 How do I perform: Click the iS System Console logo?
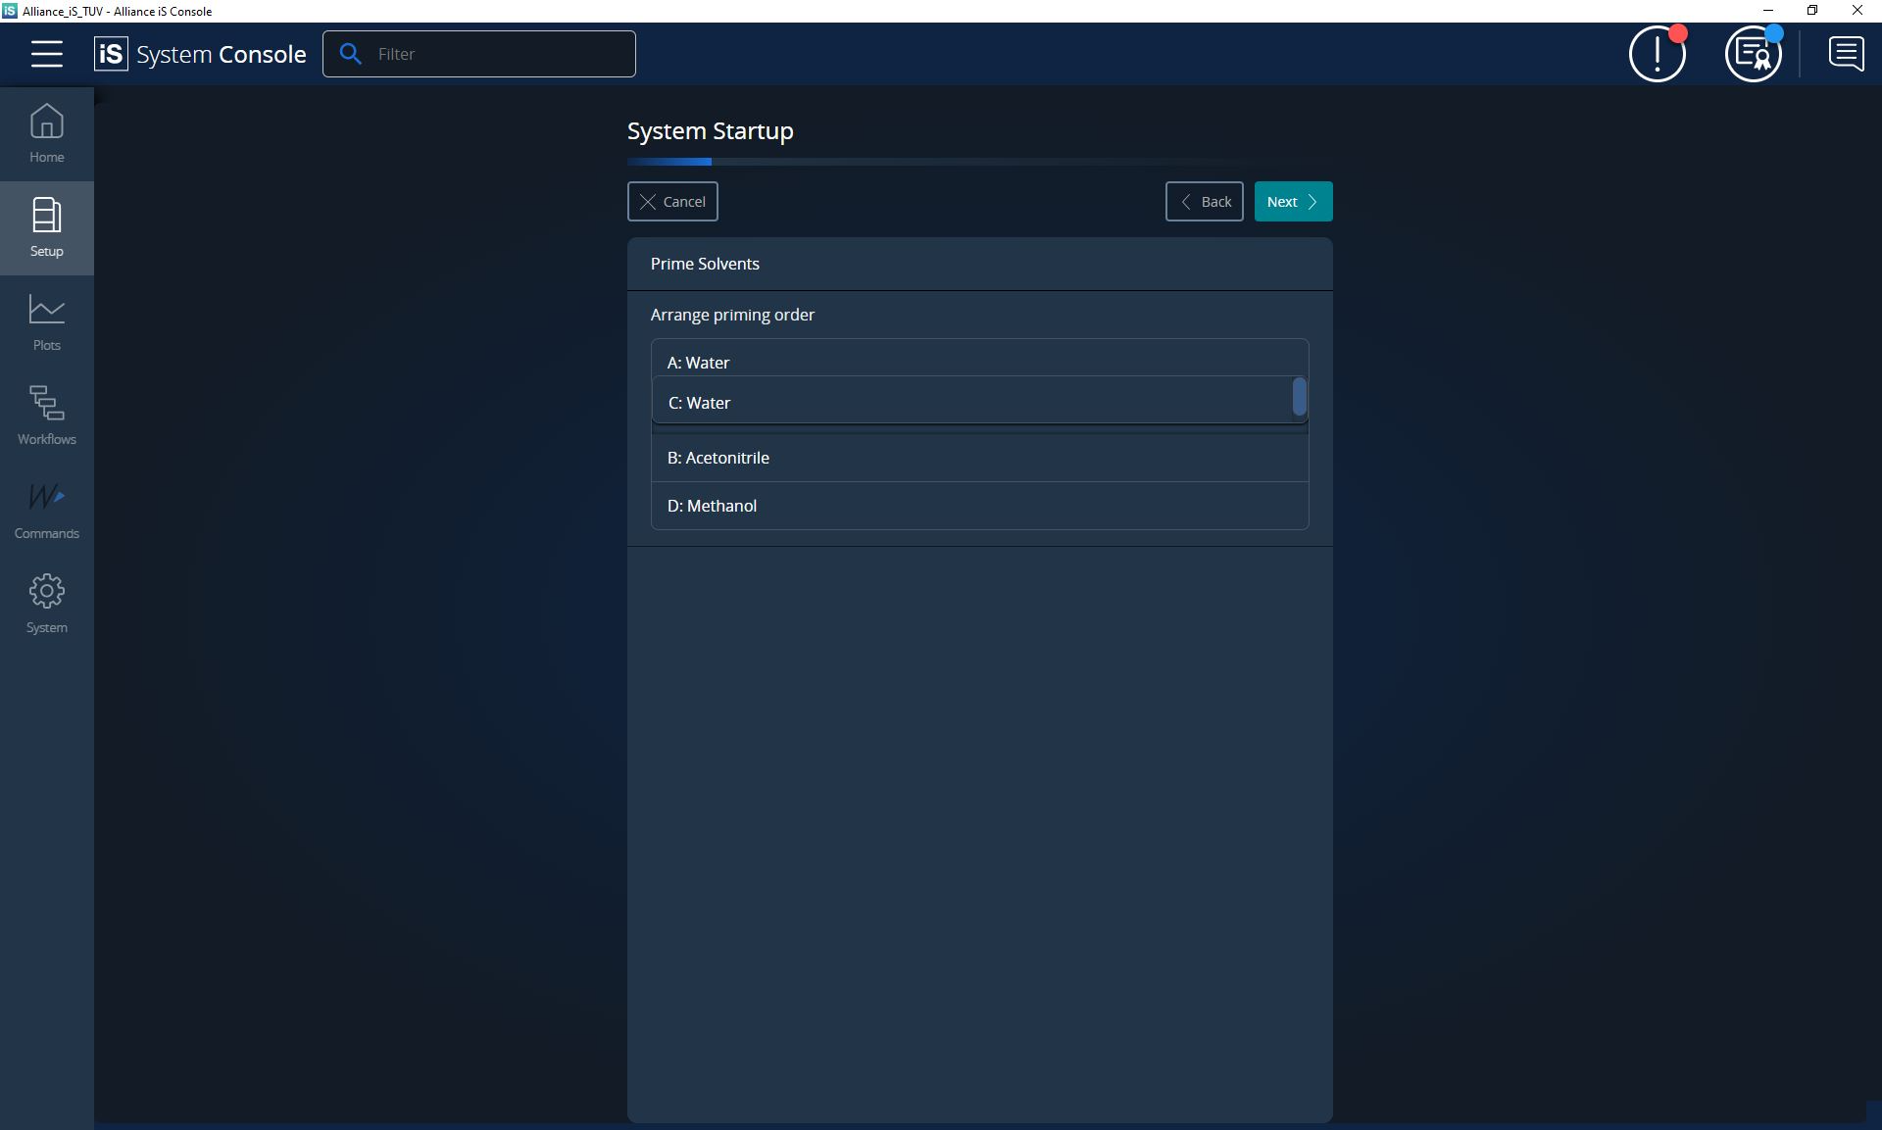(201, 54)
